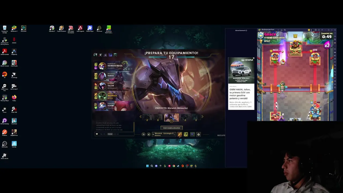Click the Advertisement info label
Image resolution: width=343 pixels, height=193 pixels.
[x=241, y=30]
